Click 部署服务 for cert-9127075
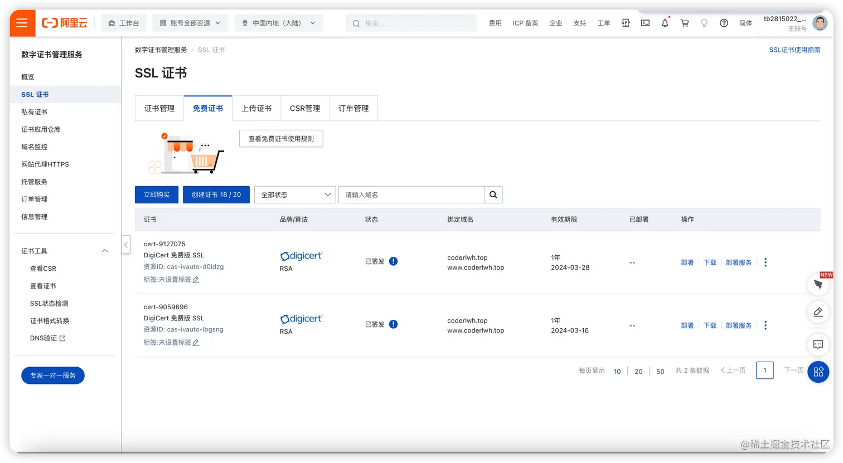 739,262
